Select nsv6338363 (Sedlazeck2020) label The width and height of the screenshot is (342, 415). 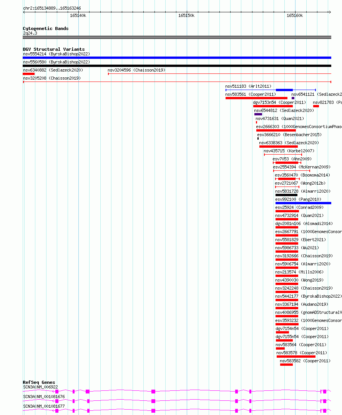[289, 143]
